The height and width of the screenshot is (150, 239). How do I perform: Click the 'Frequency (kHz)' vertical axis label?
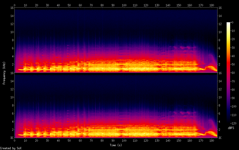click(4, 73)
